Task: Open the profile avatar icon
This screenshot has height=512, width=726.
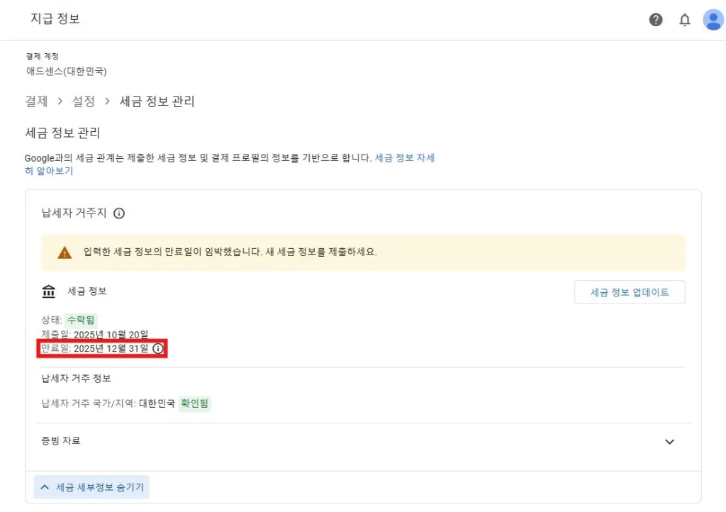Action: (x=713, y=19)
